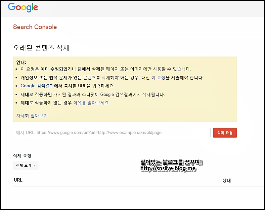Click the '안내:' label in notice
This screenshot has height=210, width=265.
click(21, 63)
